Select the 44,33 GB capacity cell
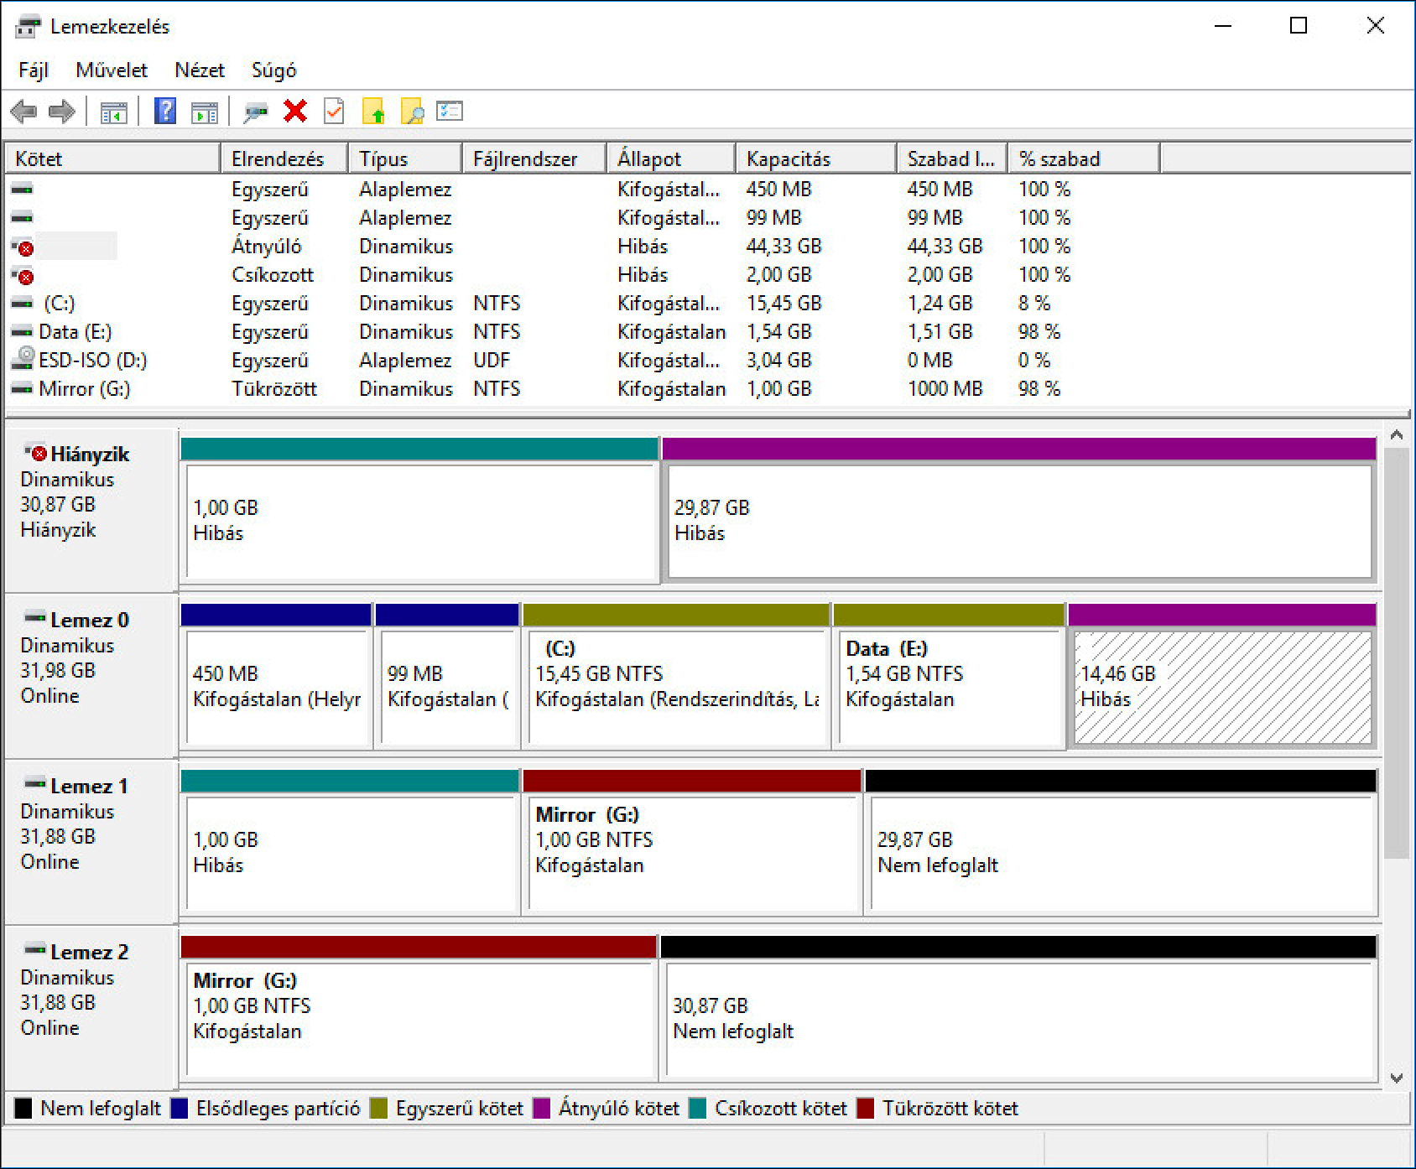 (x=783, y=247)
